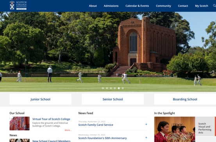Open the About menu
Viewport: 216px width, 142px height.
[x=93, y=6]
